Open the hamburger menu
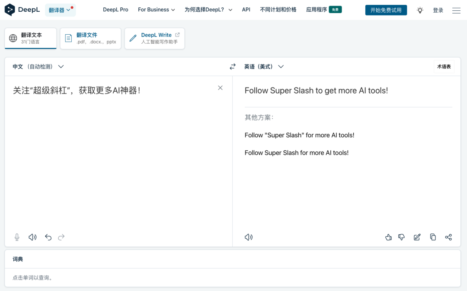The width and height of the screenshot is (467, 291). [x=456, y=10]
